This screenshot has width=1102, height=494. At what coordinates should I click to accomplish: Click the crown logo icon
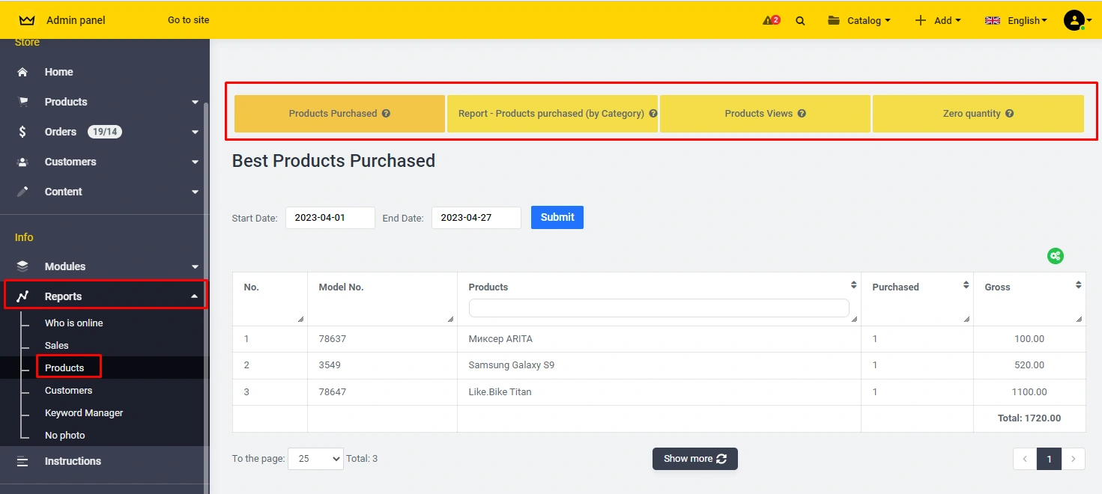tap(27, 20)
